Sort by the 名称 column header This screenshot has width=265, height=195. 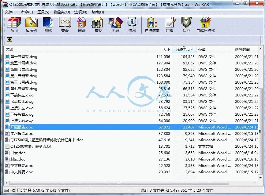pyautogui.click(x=75, y=49)
